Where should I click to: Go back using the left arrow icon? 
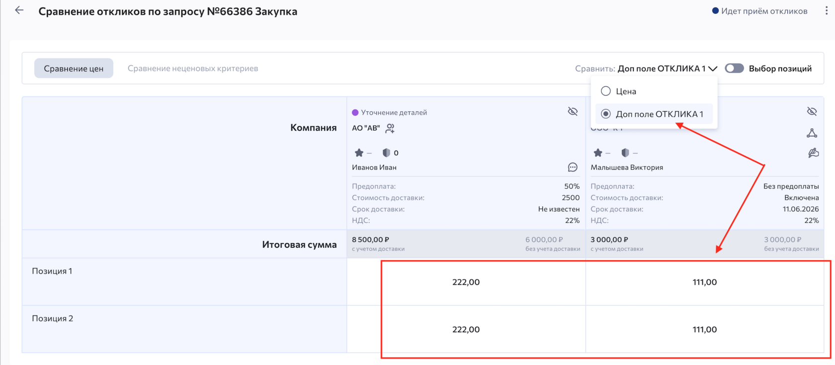click(x=19, y=10)
